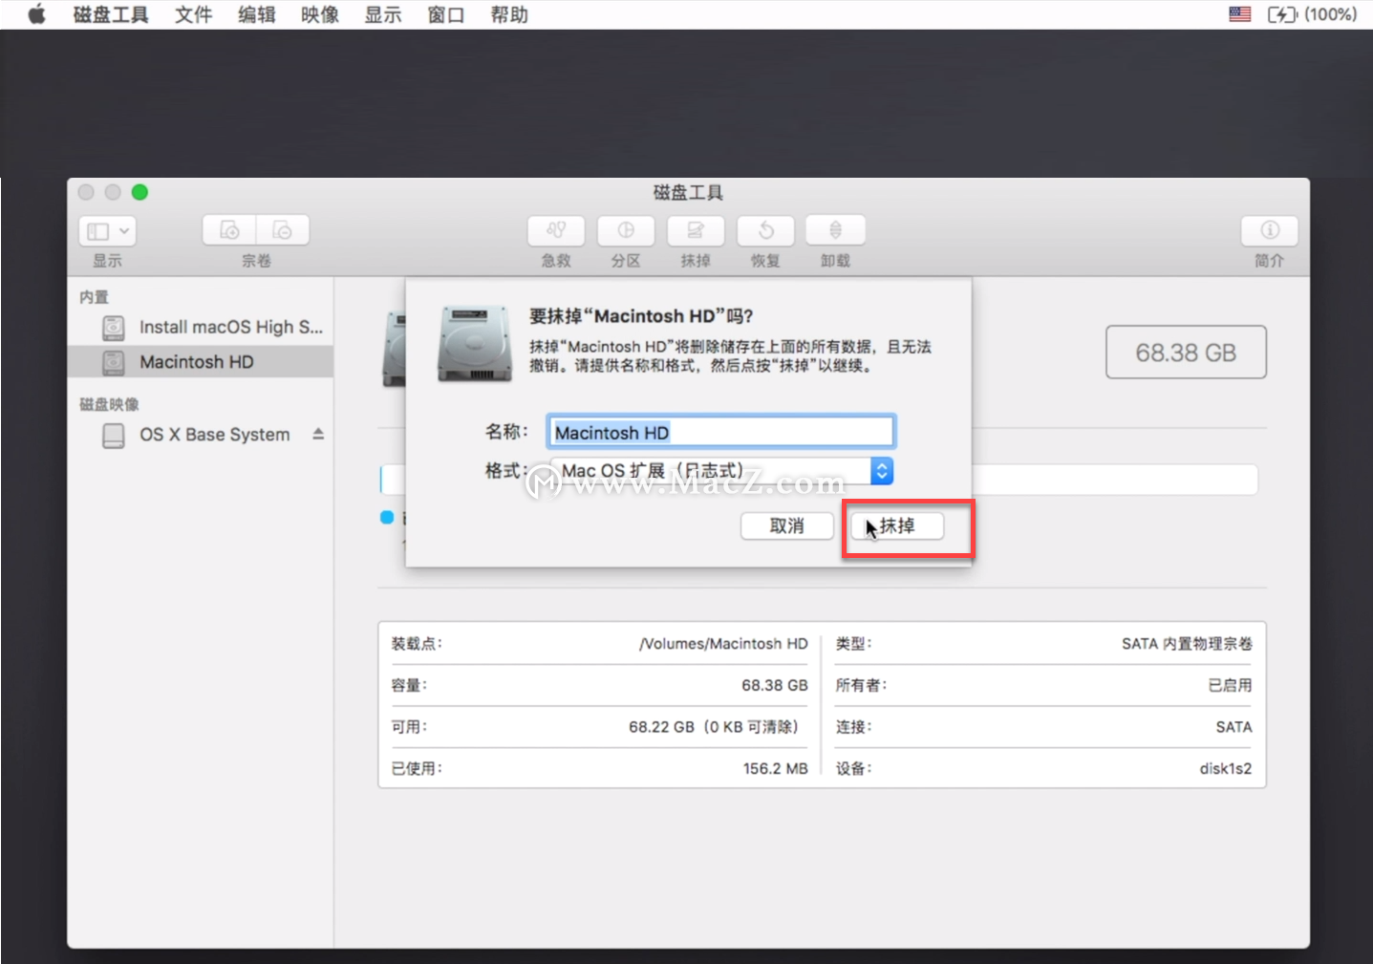Click the 68.22 GB available value
Viewport: 1373px width, 964px height.
pos(714,727)
